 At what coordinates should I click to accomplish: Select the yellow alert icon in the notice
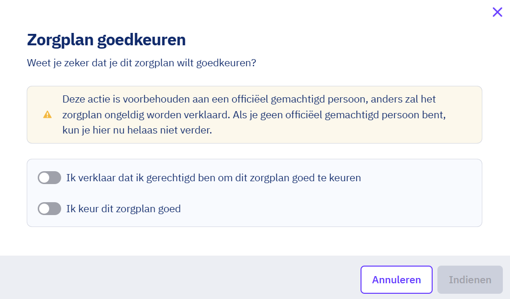(47, 114)
